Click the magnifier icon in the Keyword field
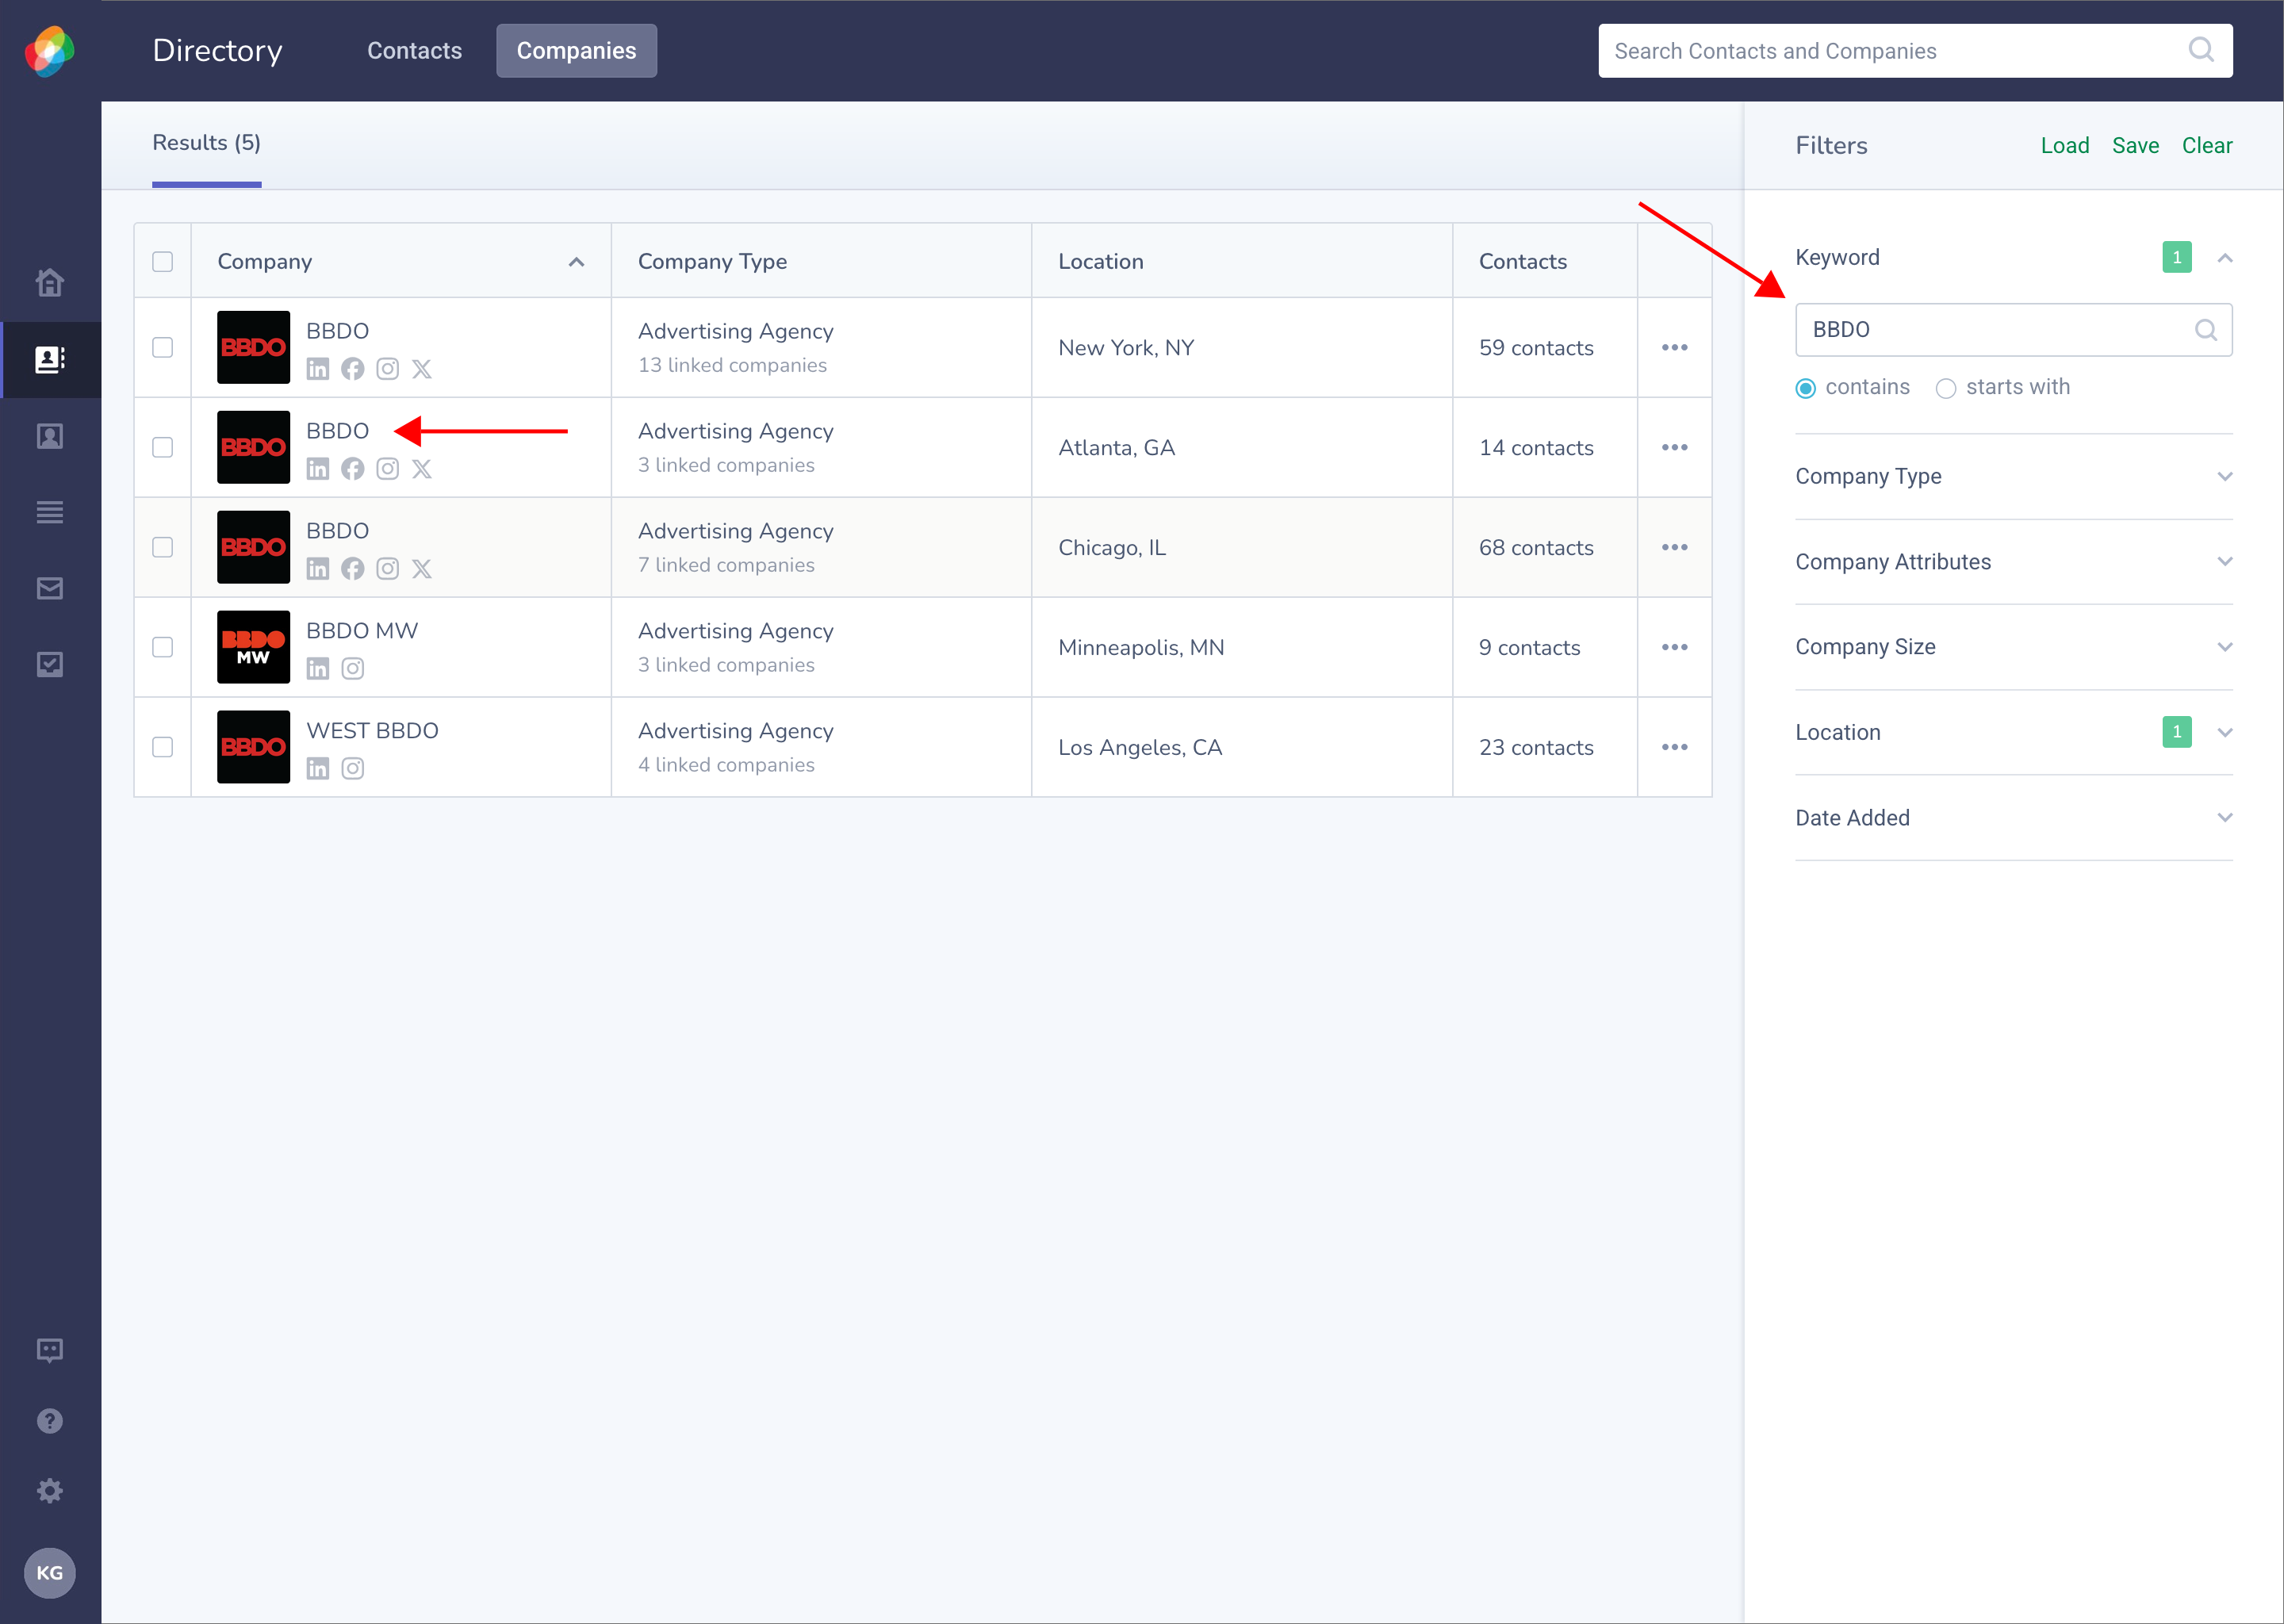 tap(2206, 330)
